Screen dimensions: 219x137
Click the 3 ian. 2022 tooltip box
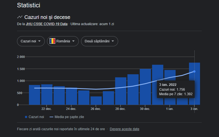coord(176,89)
